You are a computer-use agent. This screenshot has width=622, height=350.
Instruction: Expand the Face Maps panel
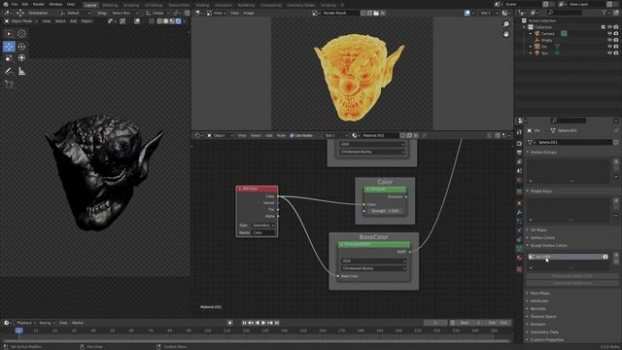(539, 294)
